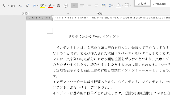Open line and paragraph spacing

click(111, 5)
